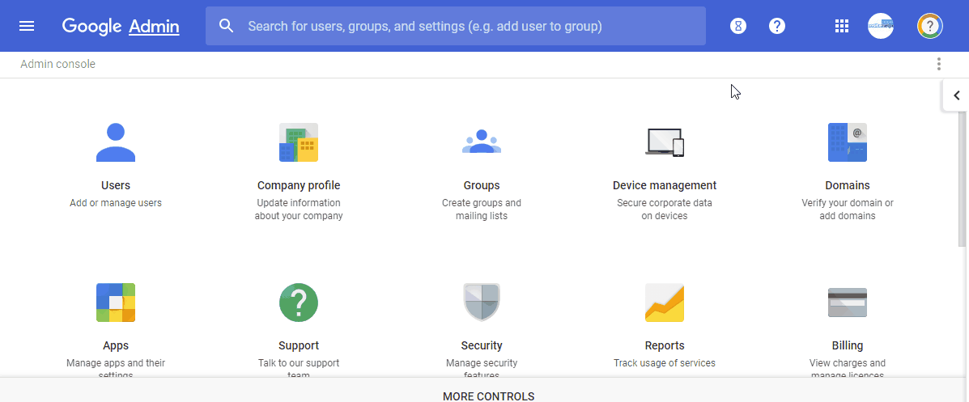Screen dimensions: 969x402
Task: Open the three-dot more options menu
Action: pos(939,64)
